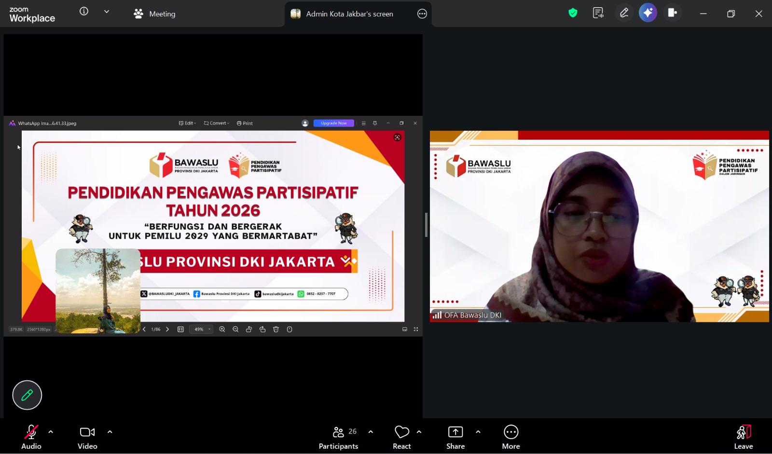Click Print in the shared image viewer
Image resolution: width=772 pixels, height=454 pixels.
coord(245,124)
